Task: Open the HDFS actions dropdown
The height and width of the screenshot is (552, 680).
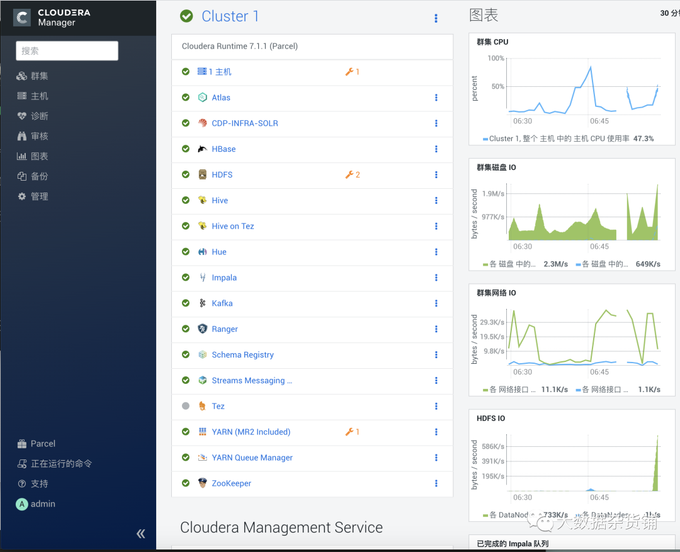Action: [x=436, y=175]
